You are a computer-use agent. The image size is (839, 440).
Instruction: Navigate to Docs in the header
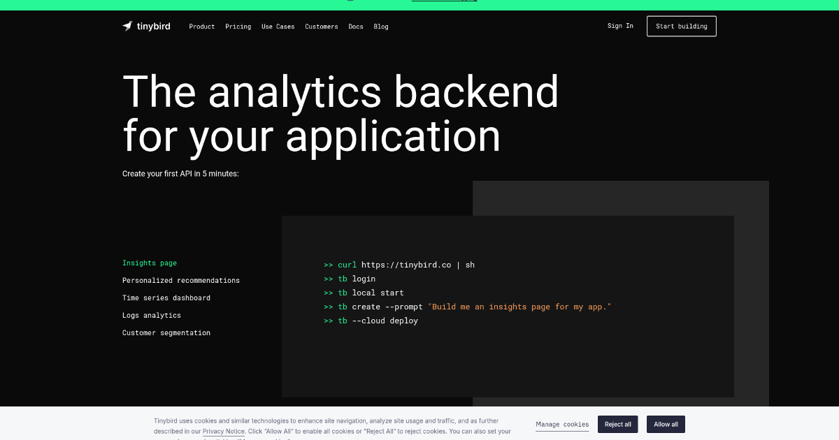pos(356,27)
